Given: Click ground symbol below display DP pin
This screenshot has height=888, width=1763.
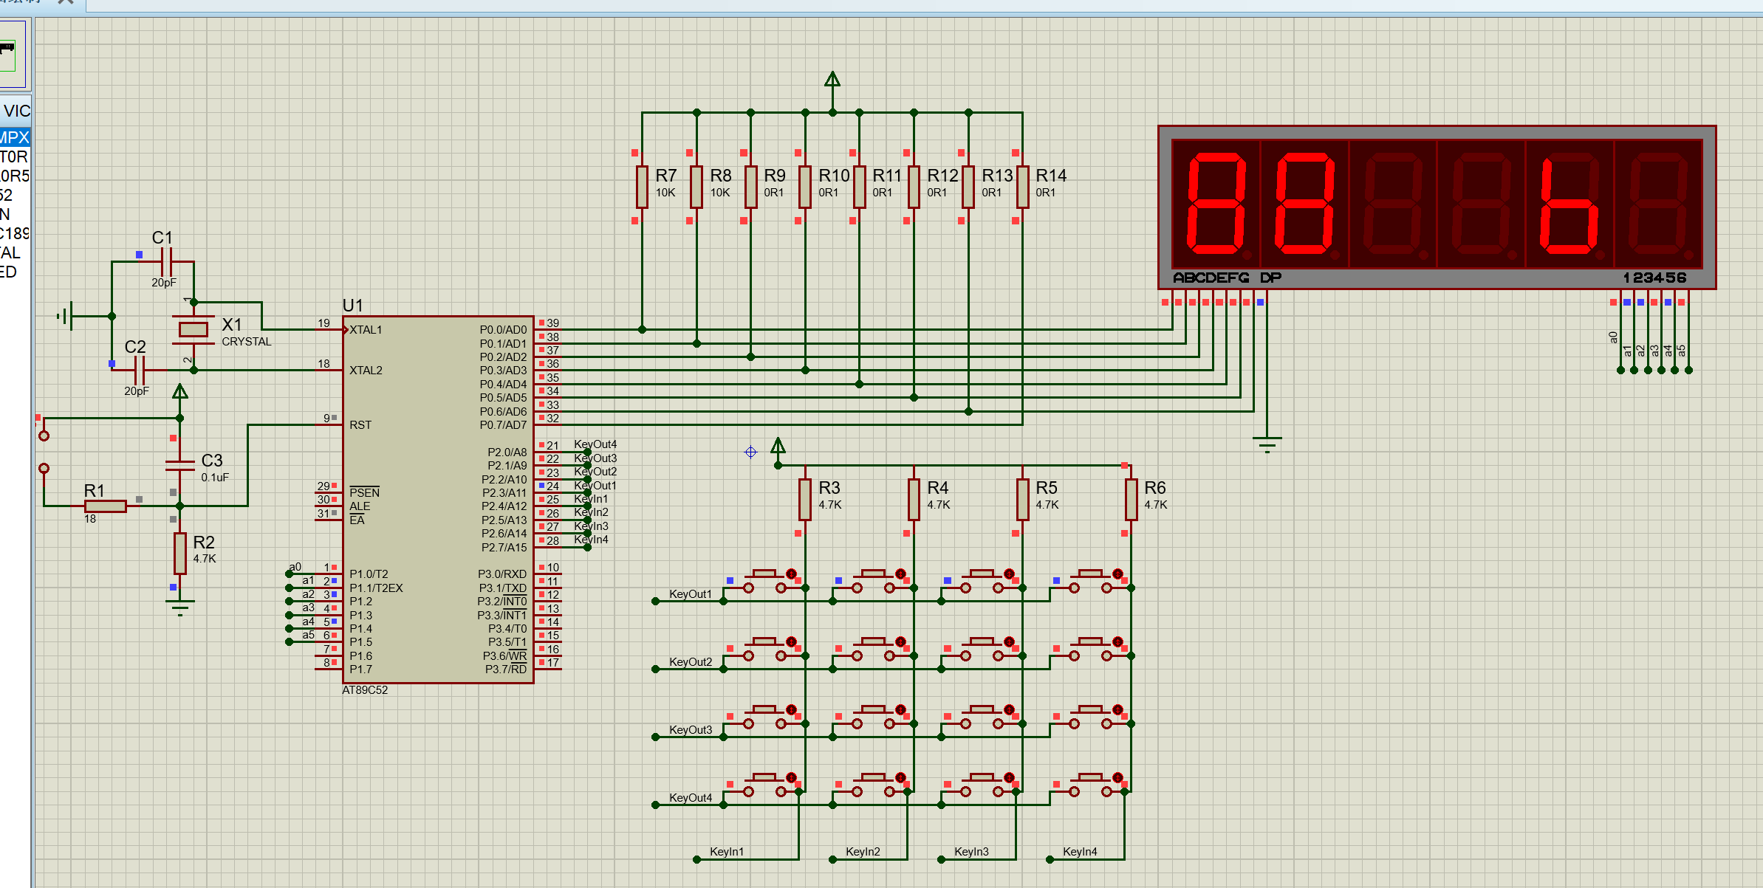Looking at the screenshot, I should click(1267, 444).
